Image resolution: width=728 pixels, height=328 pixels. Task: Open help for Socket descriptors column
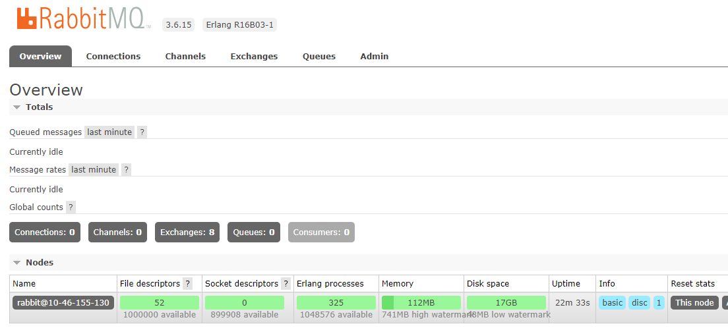coord(286,283)
